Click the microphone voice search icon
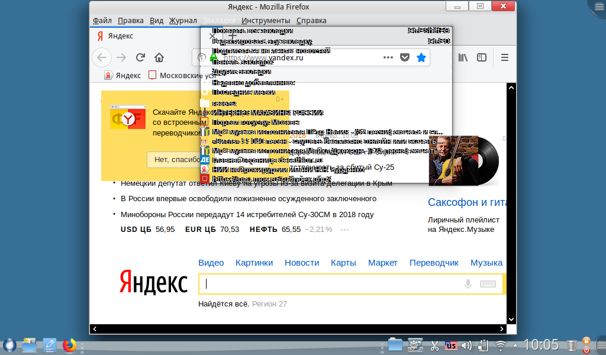Viewport: 606px width, 355px height. pos(468,284)
